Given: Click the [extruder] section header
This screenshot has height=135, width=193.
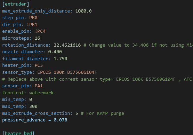Looking at the screenshot, I should coord(16,4).
